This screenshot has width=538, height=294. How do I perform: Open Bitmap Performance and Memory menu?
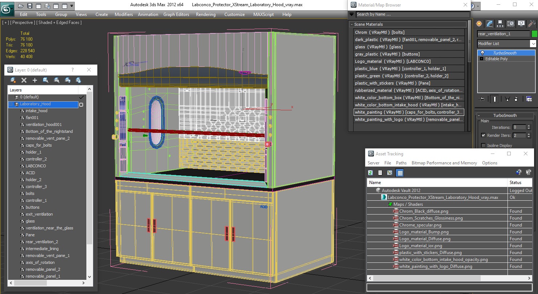click(x=444, y=163)
